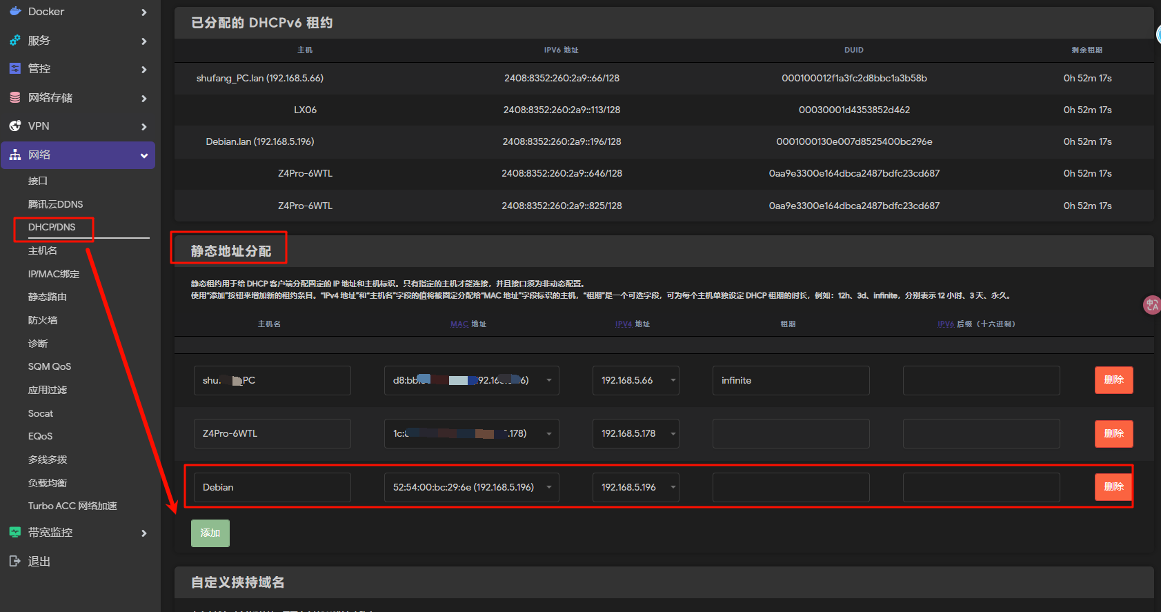Open the DHCP/DNS menu item

tap(52, 227)
